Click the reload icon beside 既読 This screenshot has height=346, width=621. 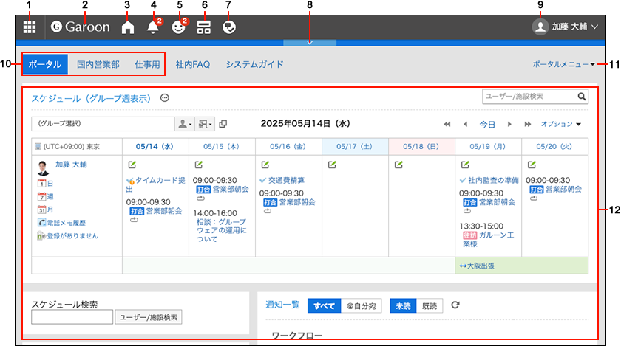coord(455,305)
